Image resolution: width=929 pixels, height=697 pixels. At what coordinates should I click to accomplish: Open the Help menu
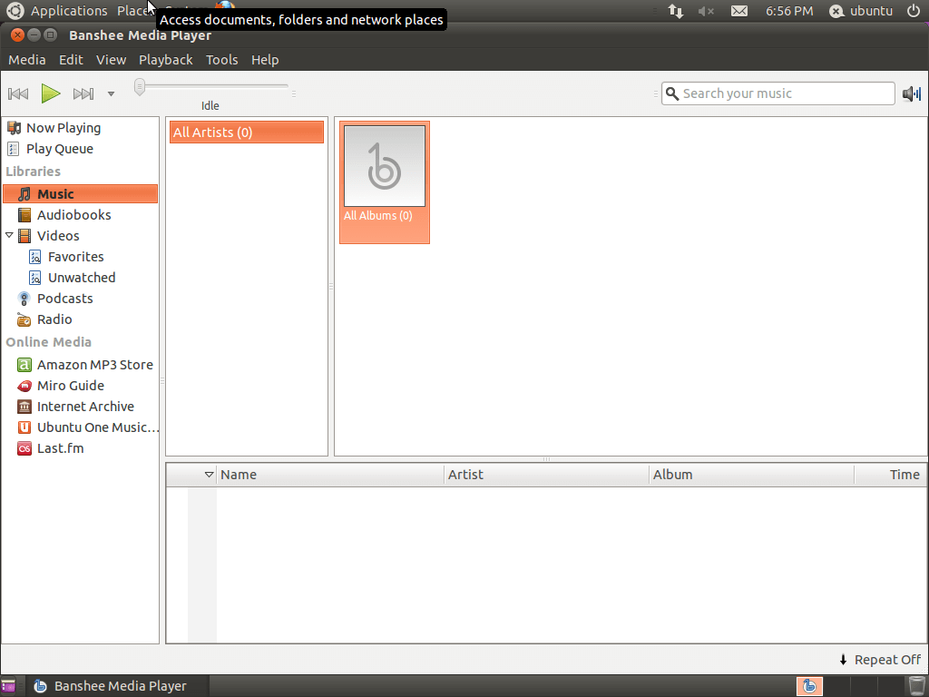264,60
